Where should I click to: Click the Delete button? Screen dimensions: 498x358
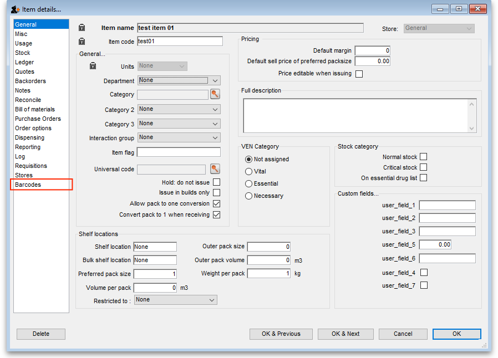(x=41, y=334)
